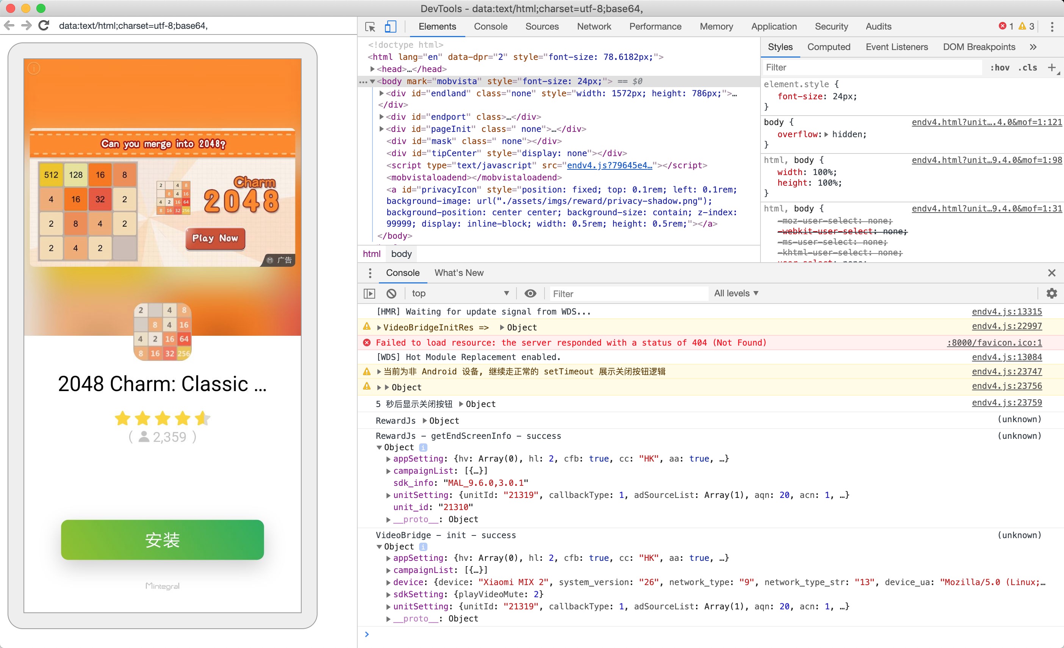Click info badge next to VideoBridge Object
Image resolution: width=1064 pixels, height=648 pixels.
coord(423,546)
